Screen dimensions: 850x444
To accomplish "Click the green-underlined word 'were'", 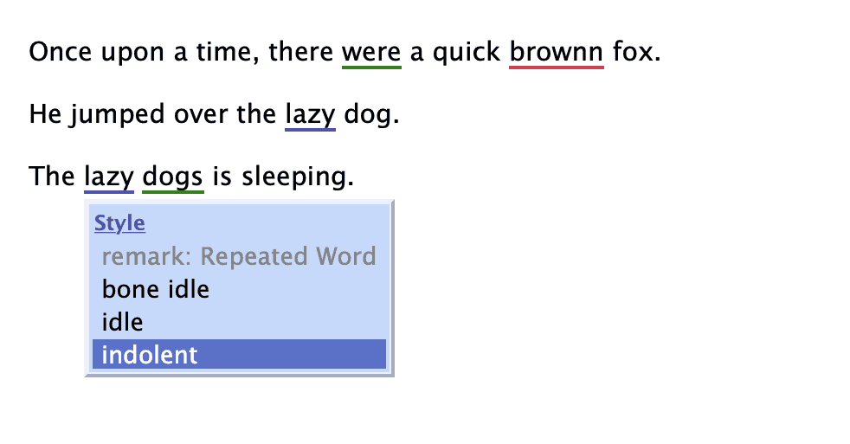I will click(x=371, y=52).
